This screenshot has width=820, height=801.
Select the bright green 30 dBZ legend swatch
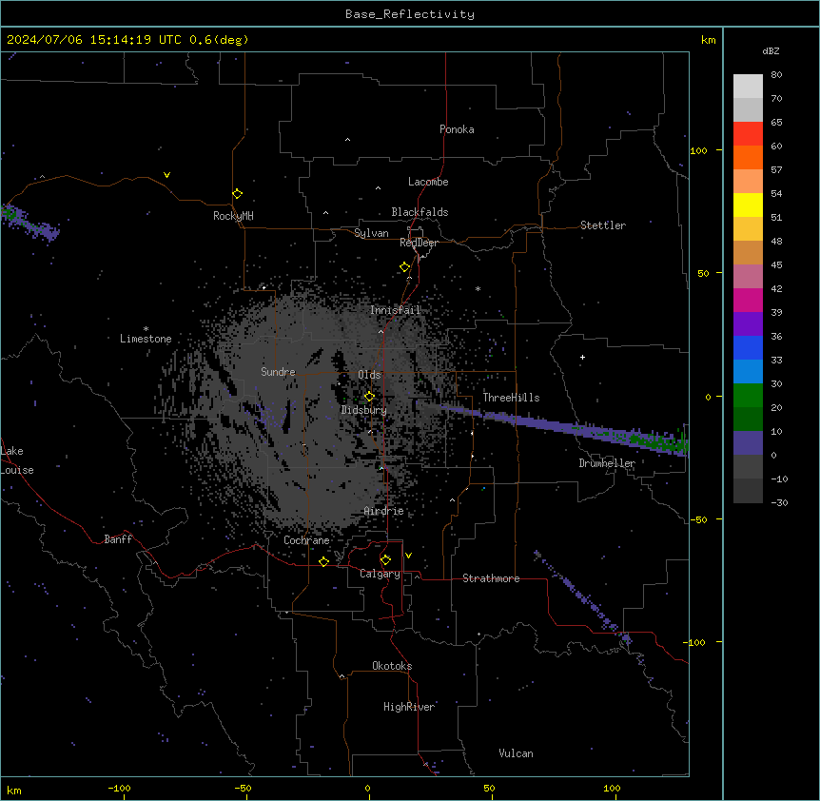click(748, 396)
